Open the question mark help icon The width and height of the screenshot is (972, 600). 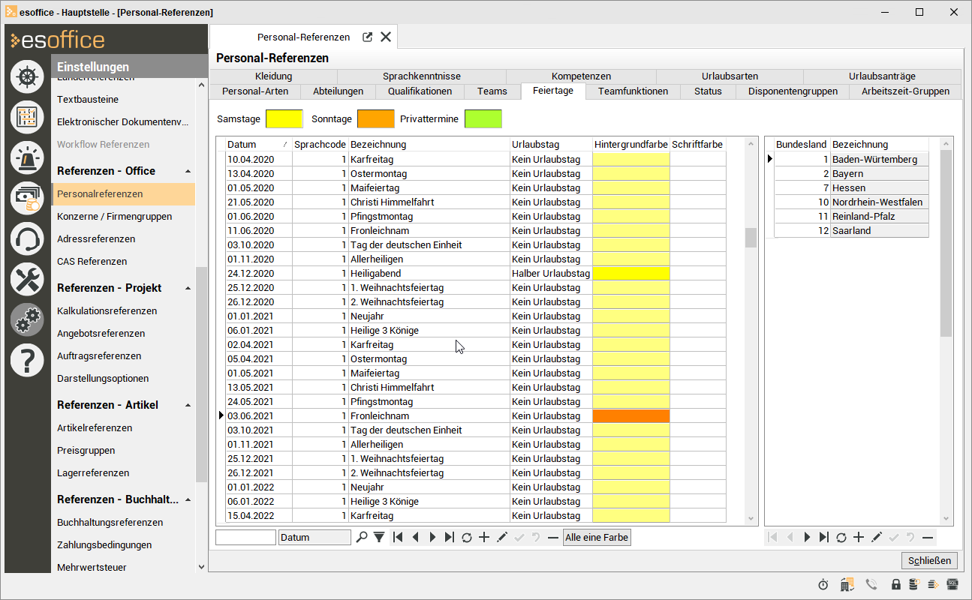tap(27, 360)
